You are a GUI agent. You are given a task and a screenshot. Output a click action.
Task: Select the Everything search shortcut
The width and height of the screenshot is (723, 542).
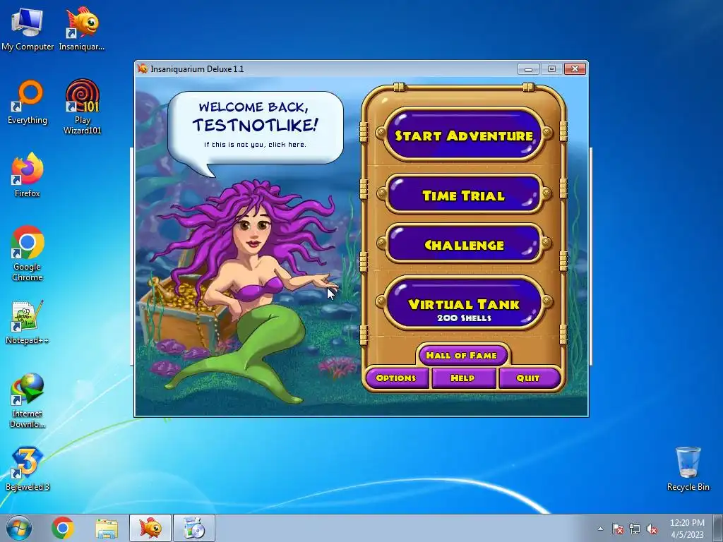click(28, 102)
